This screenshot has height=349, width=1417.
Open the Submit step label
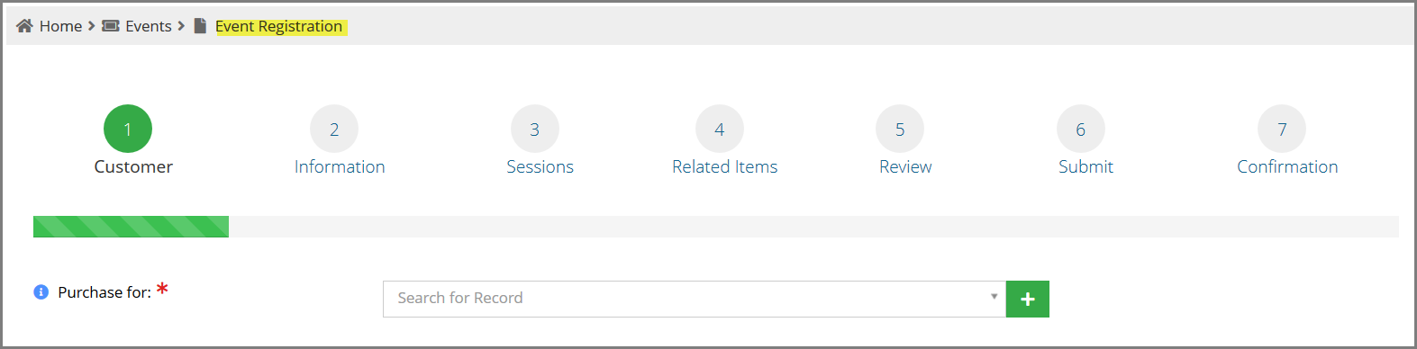1085,166
